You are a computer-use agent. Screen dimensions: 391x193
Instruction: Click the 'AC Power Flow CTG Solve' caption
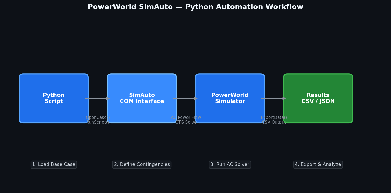pyautogui.click(x=186, y=120)
